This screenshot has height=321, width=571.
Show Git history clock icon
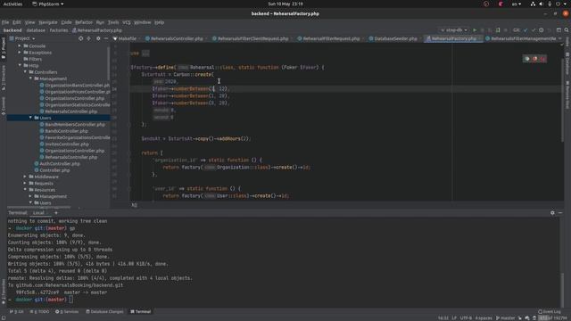click(542, 30)
